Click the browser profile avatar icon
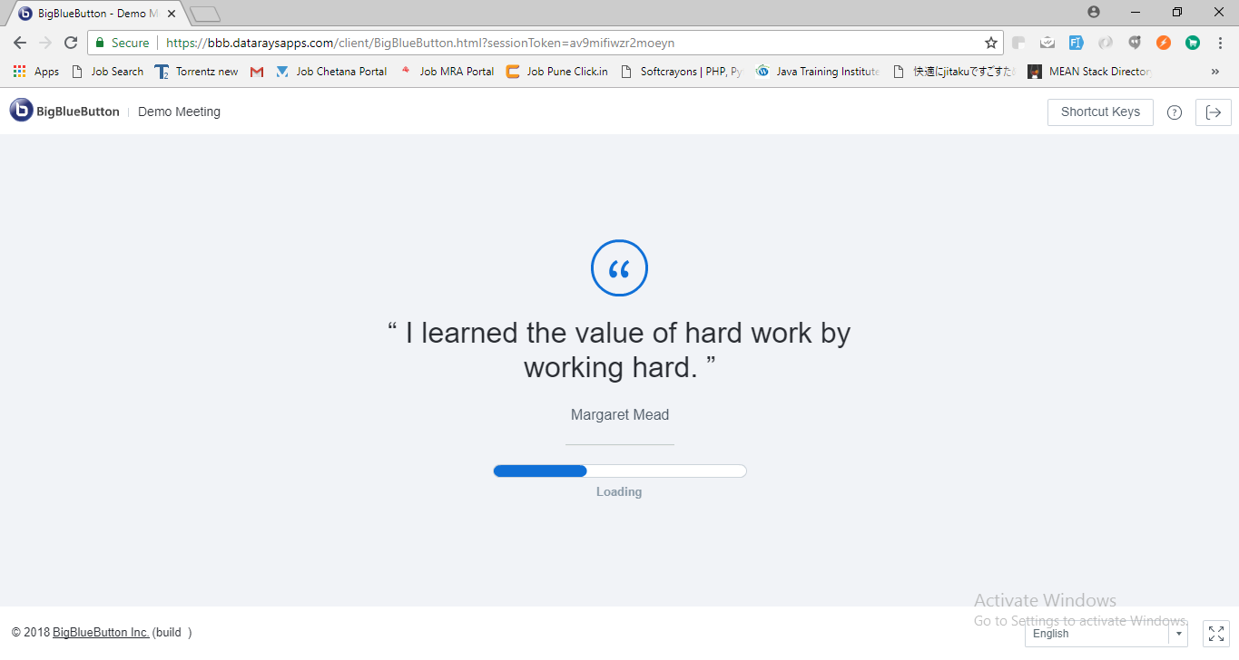Image resolution: width=1239 pixels, height=660 pixels. pos(1093,12)
